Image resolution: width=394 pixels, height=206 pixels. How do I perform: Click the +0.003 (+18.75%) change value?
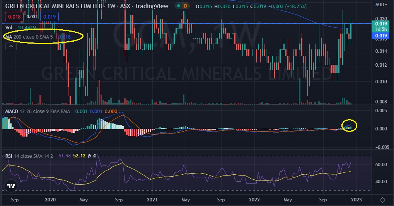tap(287, 6)
